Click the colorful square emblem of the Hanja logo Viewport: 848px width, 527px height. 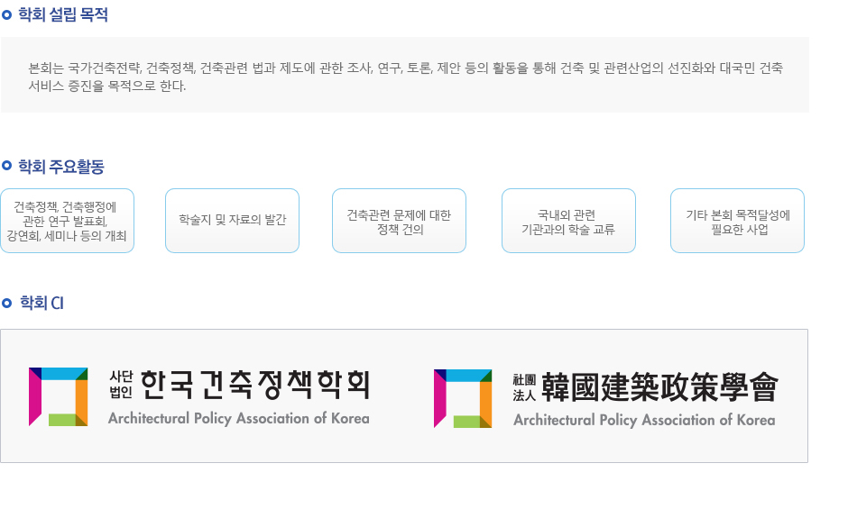pyautogui.click(x=463, y=398)
